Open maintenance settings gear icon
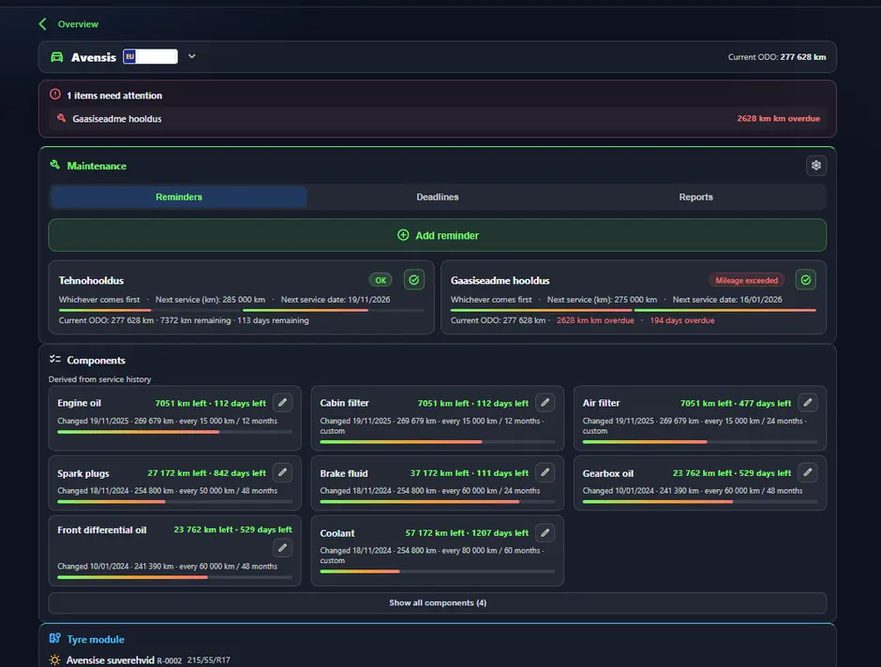This screenshot has height=667, width=881. tap(815, 166)
